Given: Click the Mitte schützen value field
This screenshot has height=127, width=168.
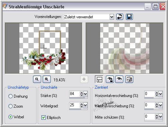Looking at the screenshot, I should 150,116.
